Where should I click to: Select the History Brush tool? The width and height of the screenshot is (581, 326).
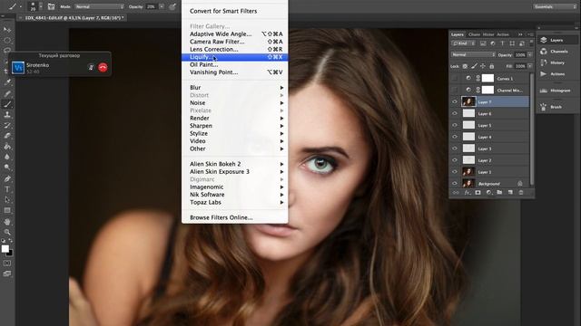tap(7, 125)
